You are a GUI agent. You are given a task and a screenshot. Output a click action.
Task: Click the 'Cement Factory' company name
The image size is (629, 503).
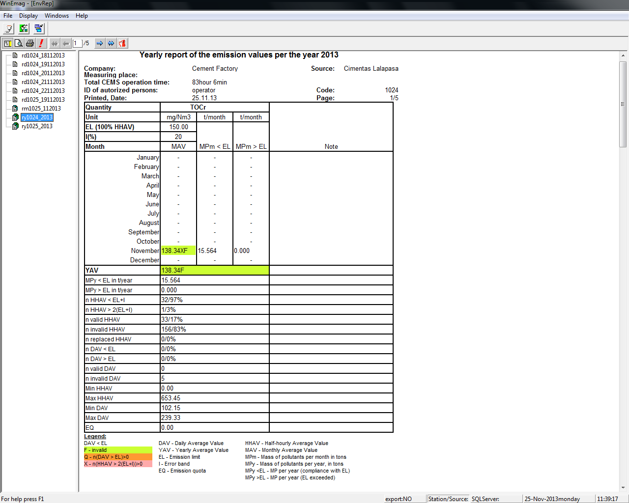[x=215, y=69]
